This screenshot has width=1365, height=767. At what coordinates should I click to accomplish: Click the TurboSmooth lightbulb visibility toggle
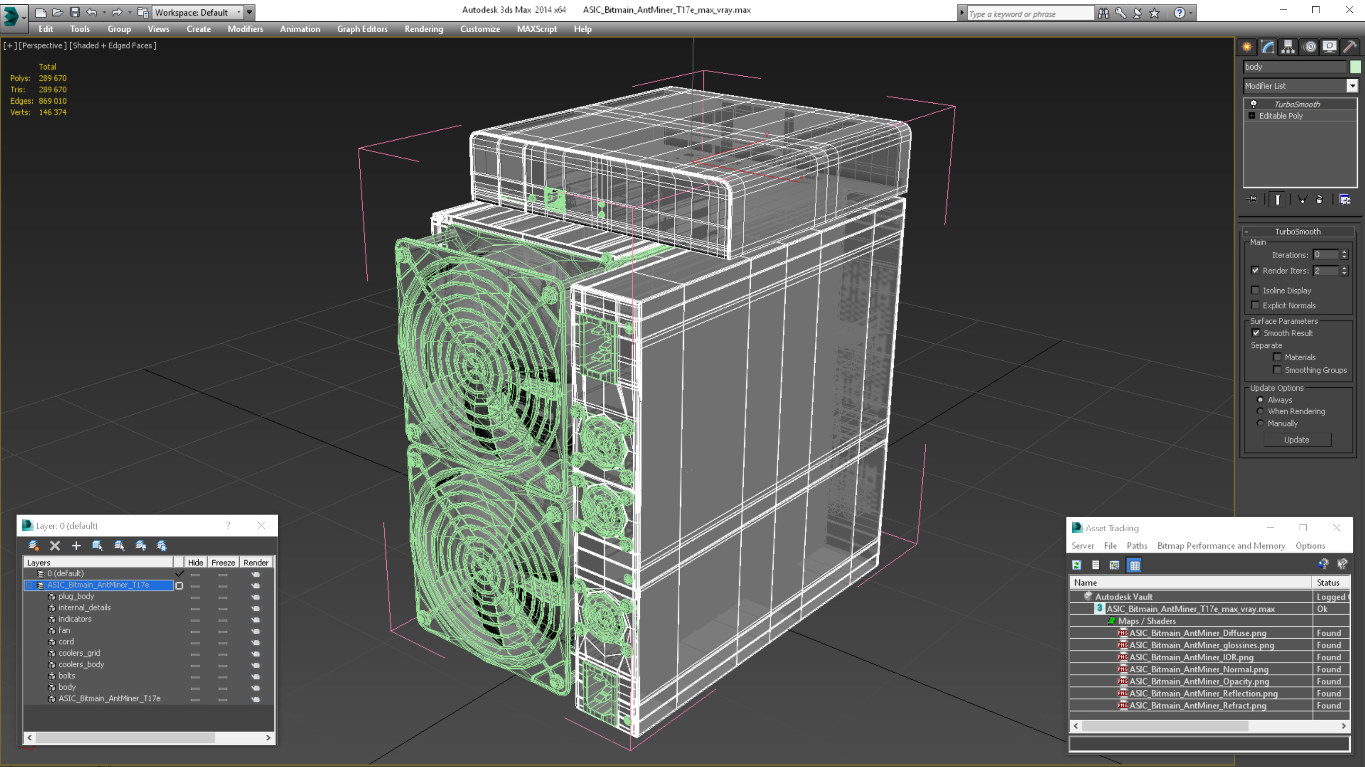point(1254,104)
